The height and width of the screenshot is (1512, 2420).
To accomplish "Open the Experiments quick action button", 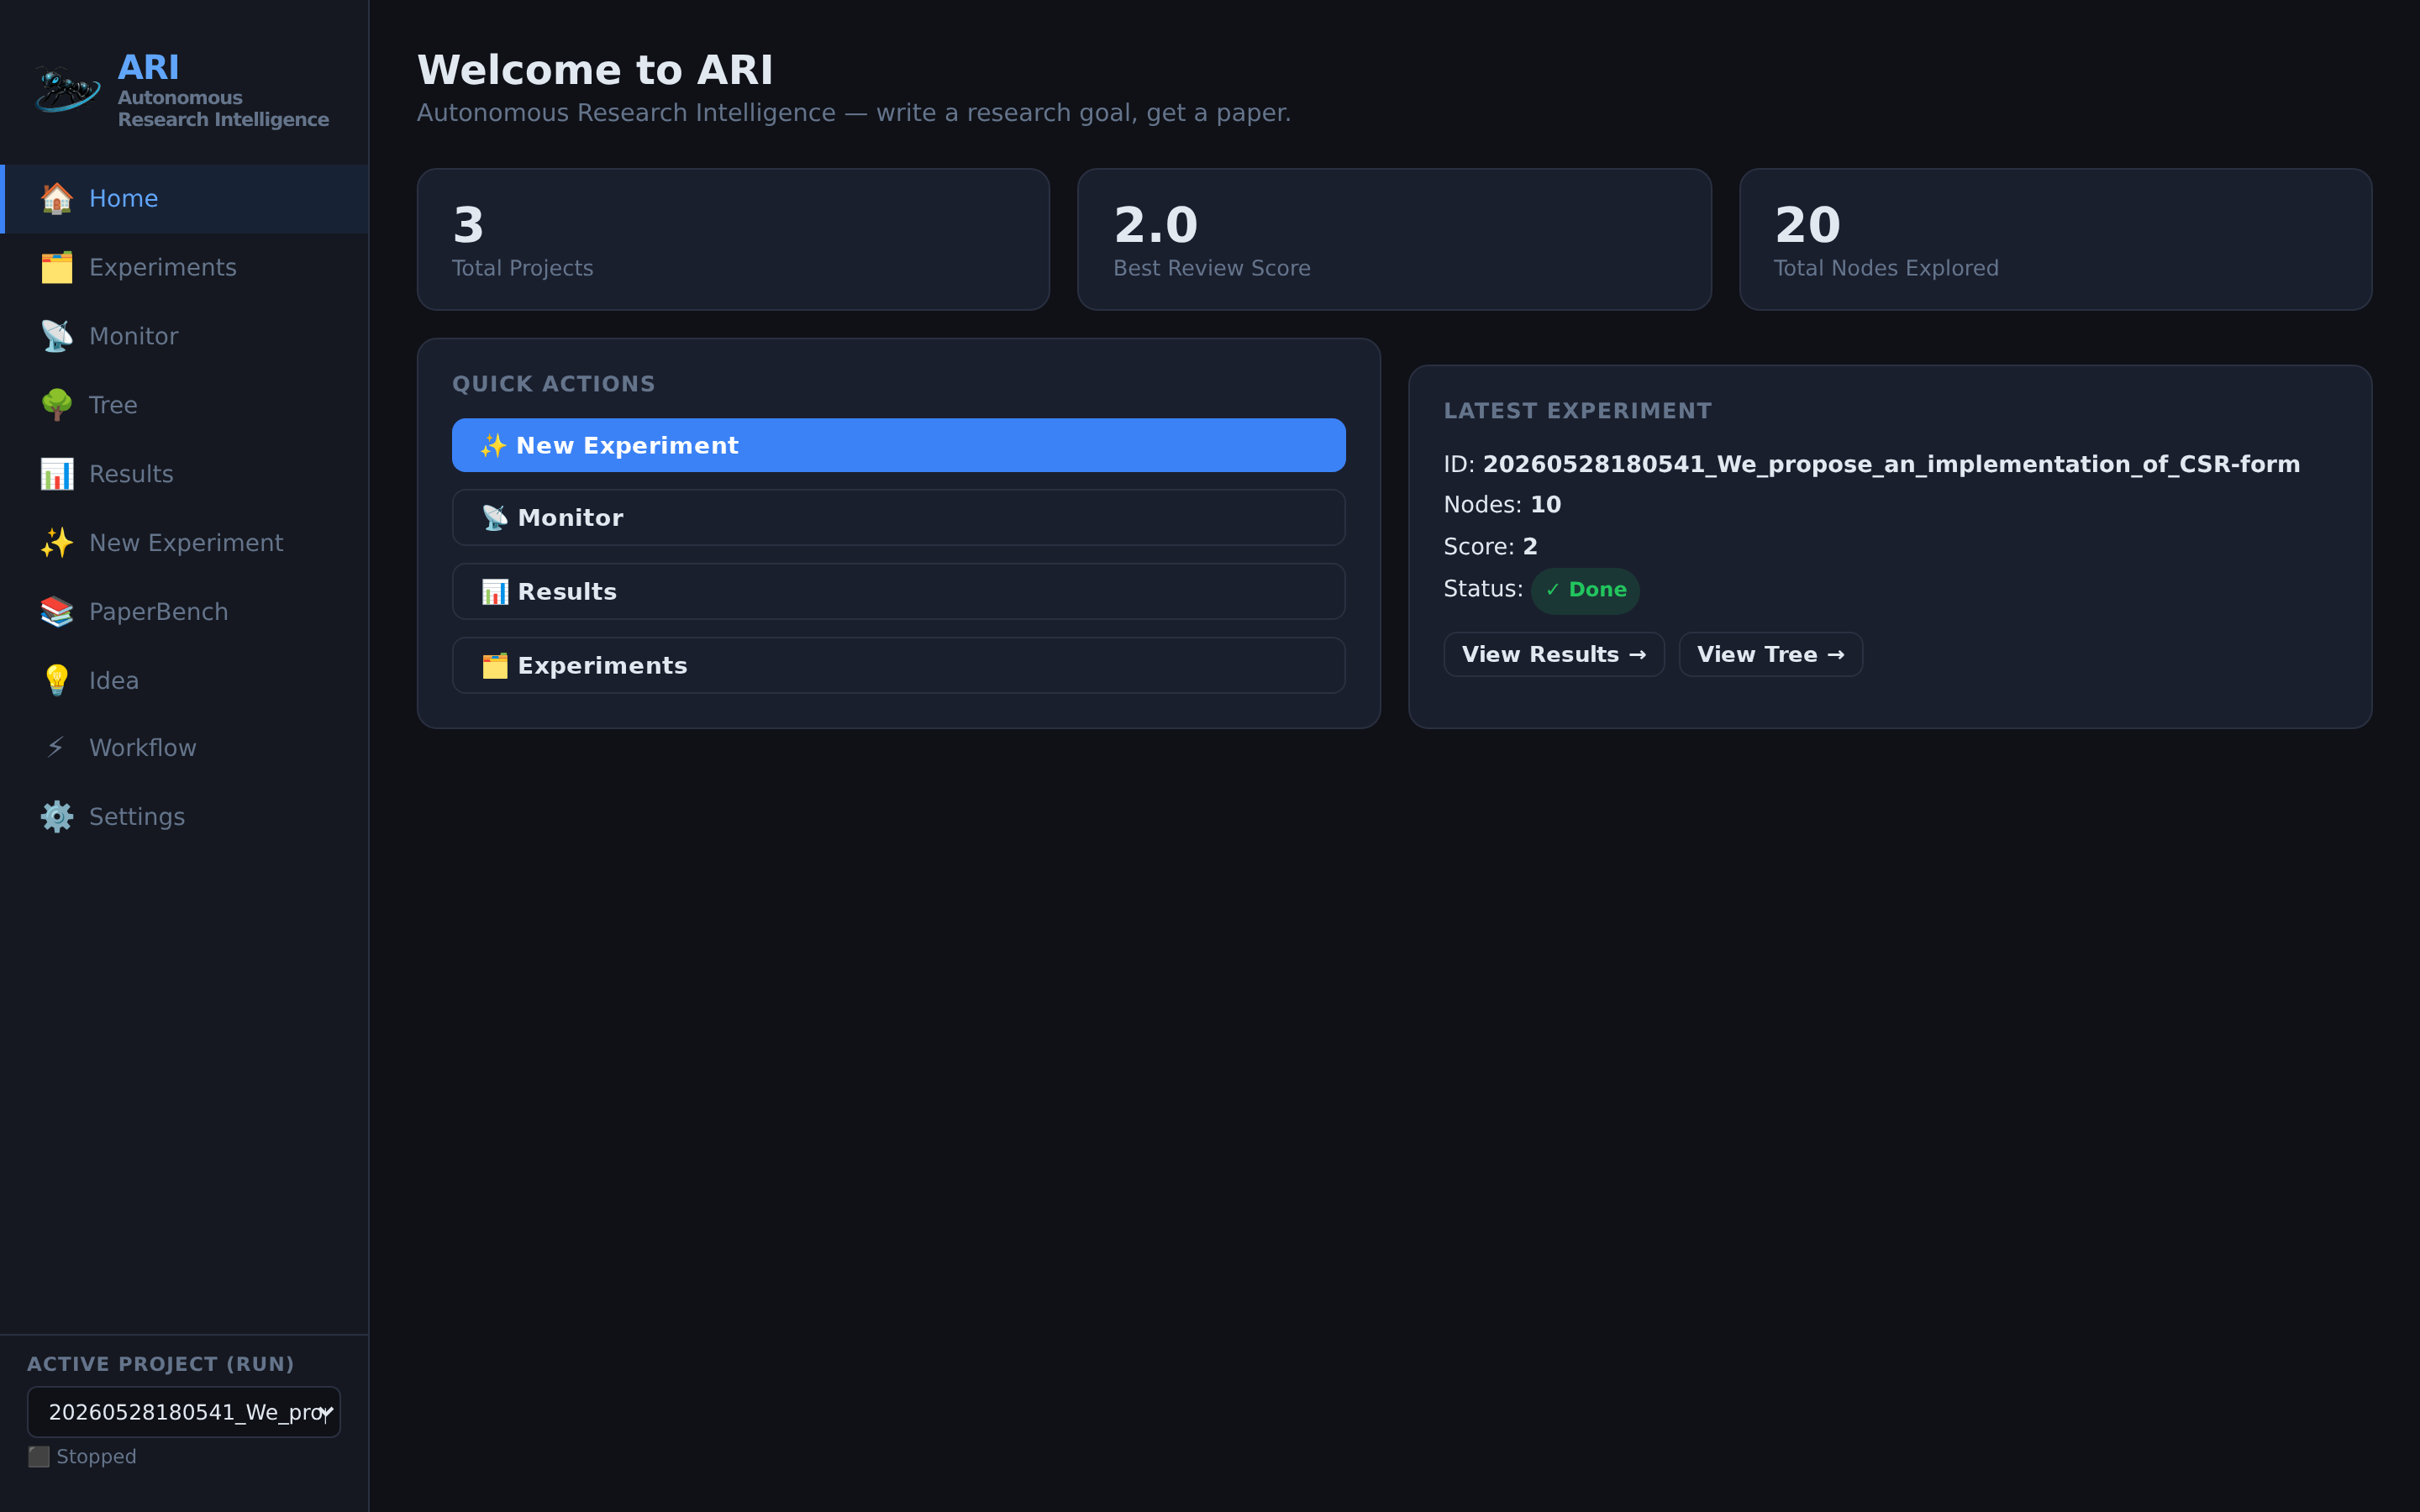I will [898, 665].
